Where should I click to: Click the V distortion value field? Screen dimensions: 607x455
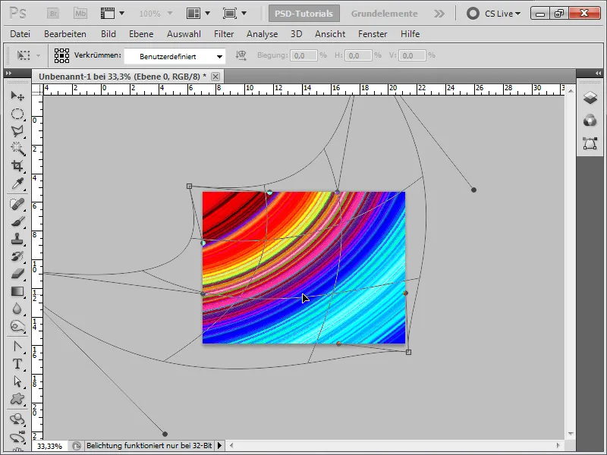412,55
